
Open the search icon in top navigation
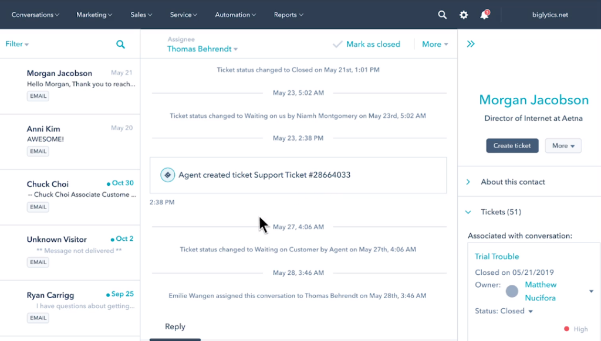click(x=443, y=15)
